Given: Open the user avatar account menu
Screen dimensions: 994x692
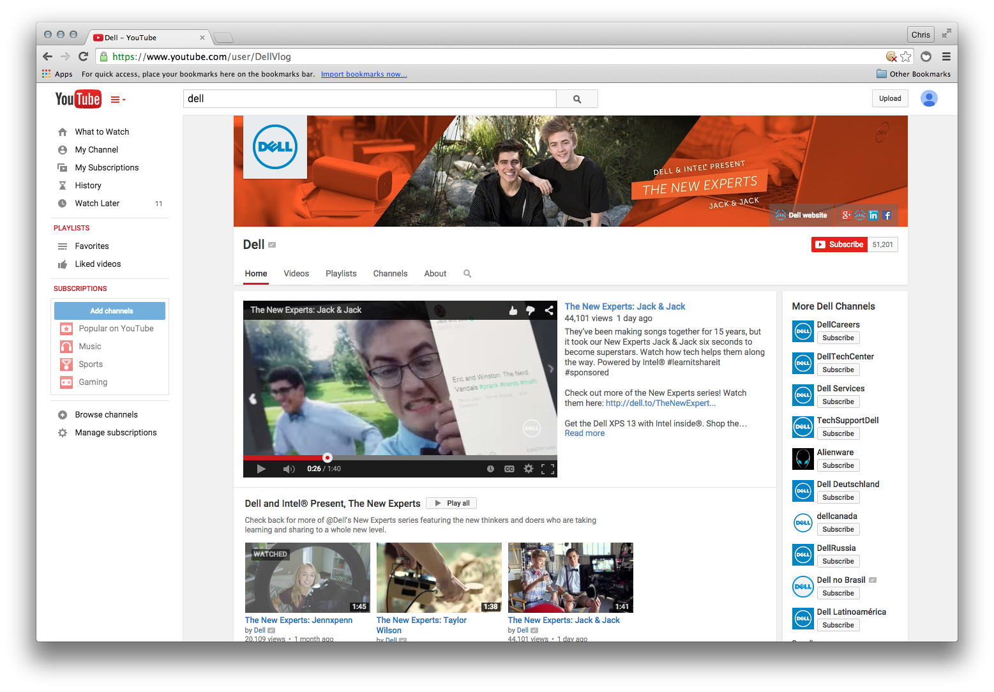Looking at the screenshot, I should click(x=929, y=98).
